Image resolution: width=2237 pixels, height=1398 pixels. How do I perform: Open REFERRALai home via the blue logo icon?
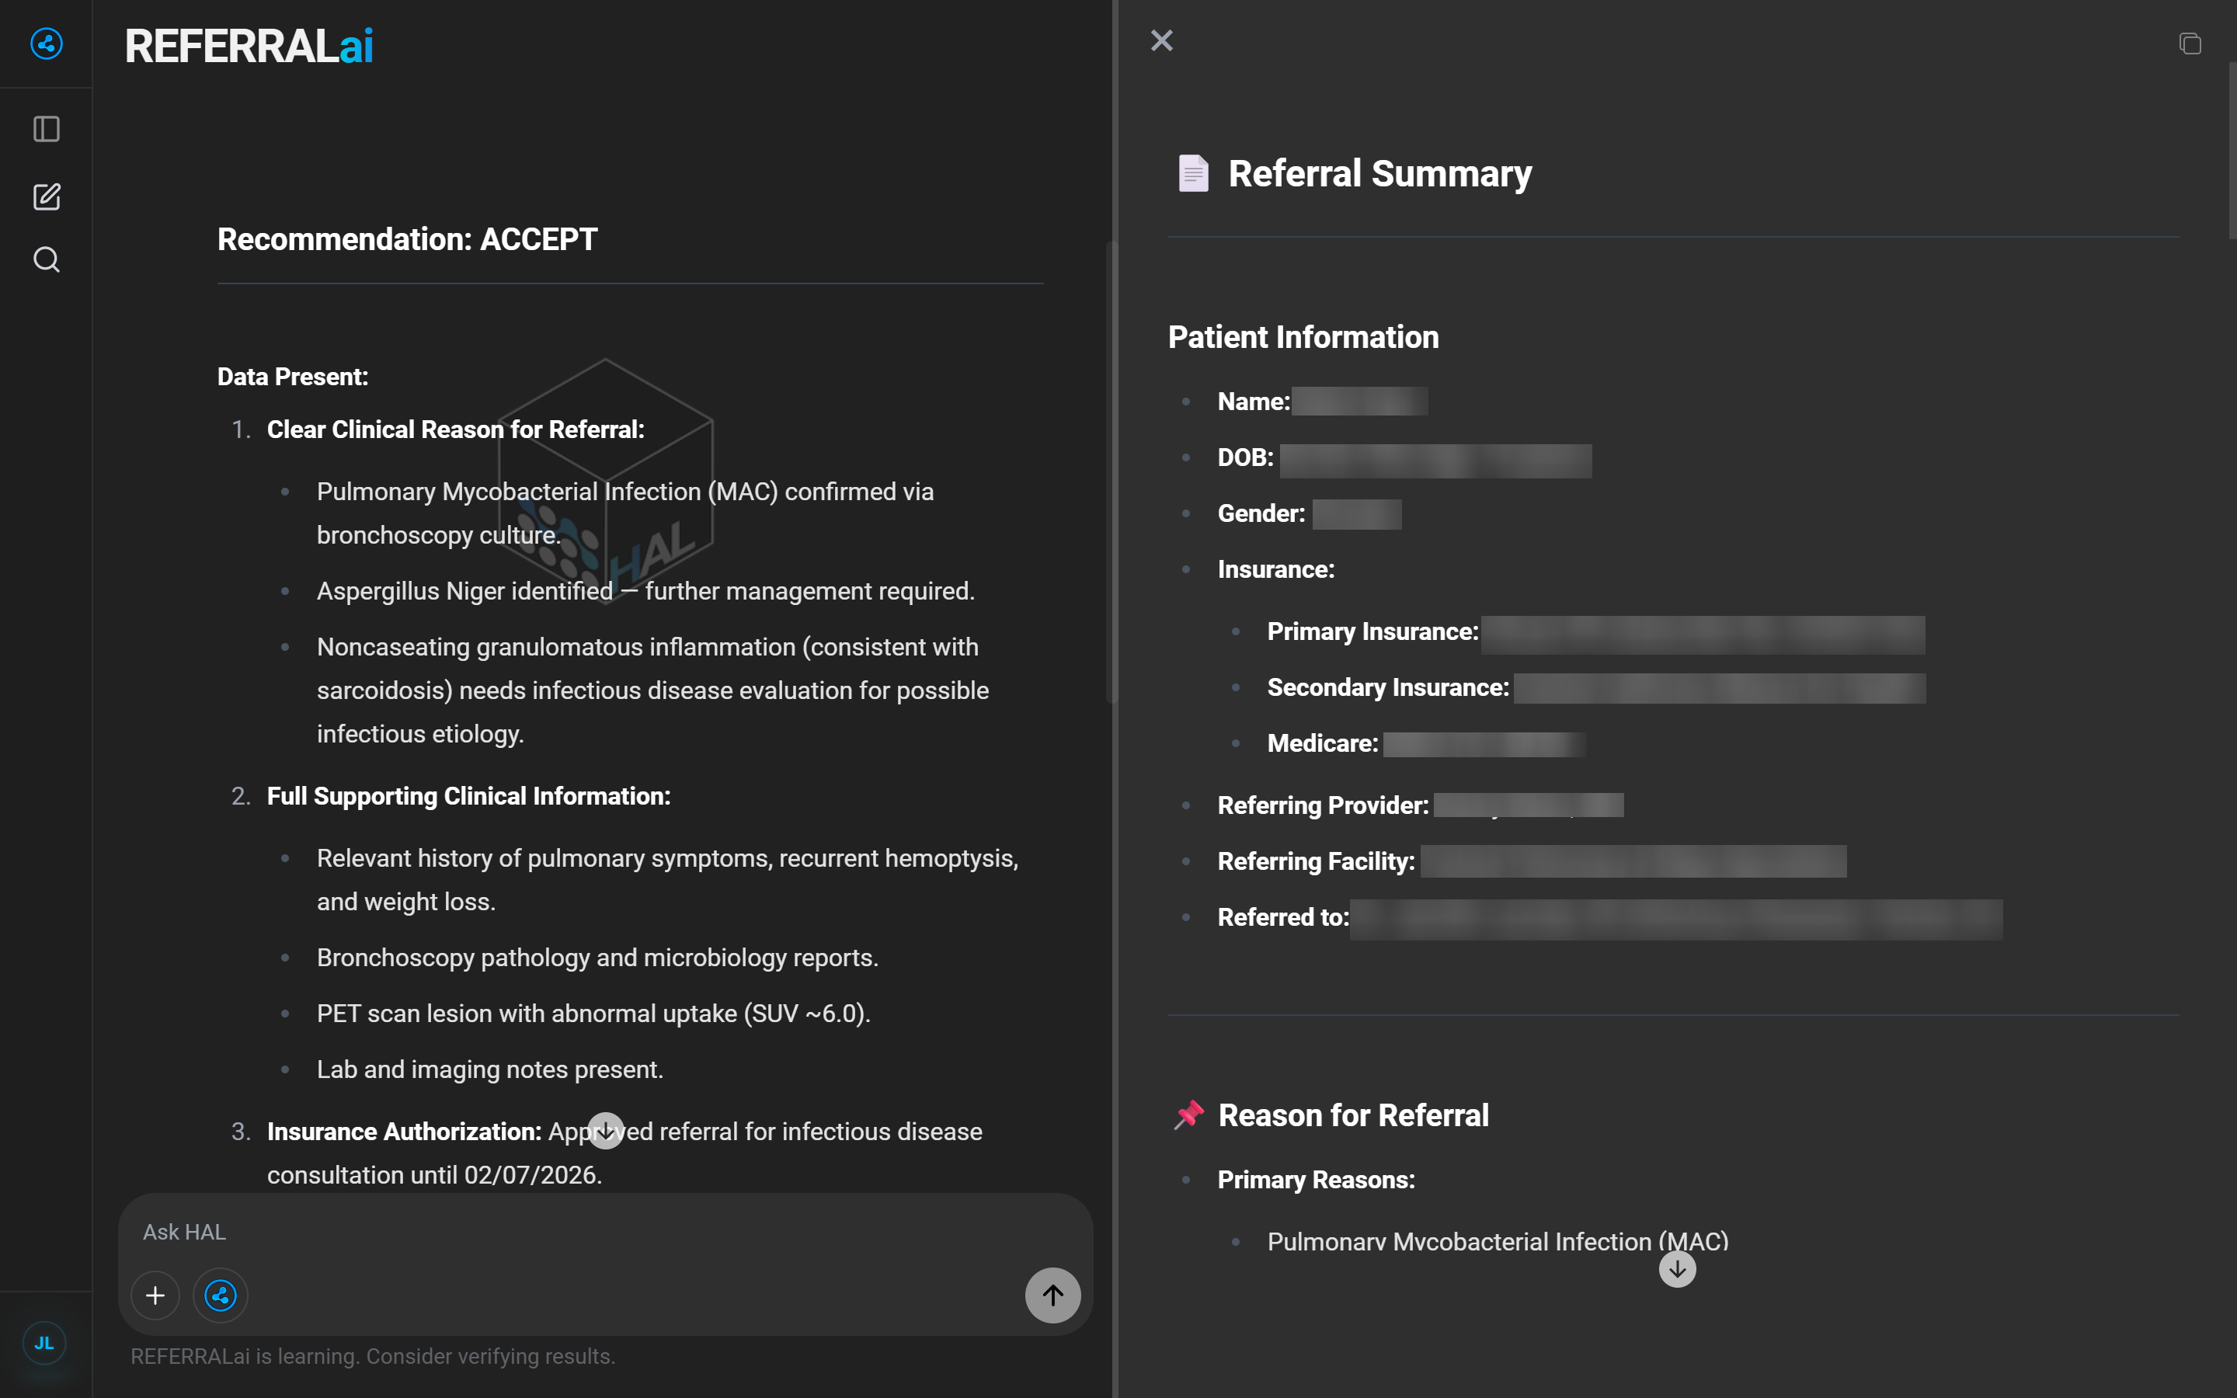[45, 43]
